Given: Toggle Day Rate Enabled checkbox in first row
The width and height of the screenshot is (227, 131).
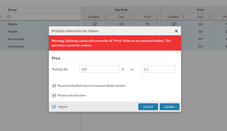Looking at the screenshot, I should coord(95,24).
